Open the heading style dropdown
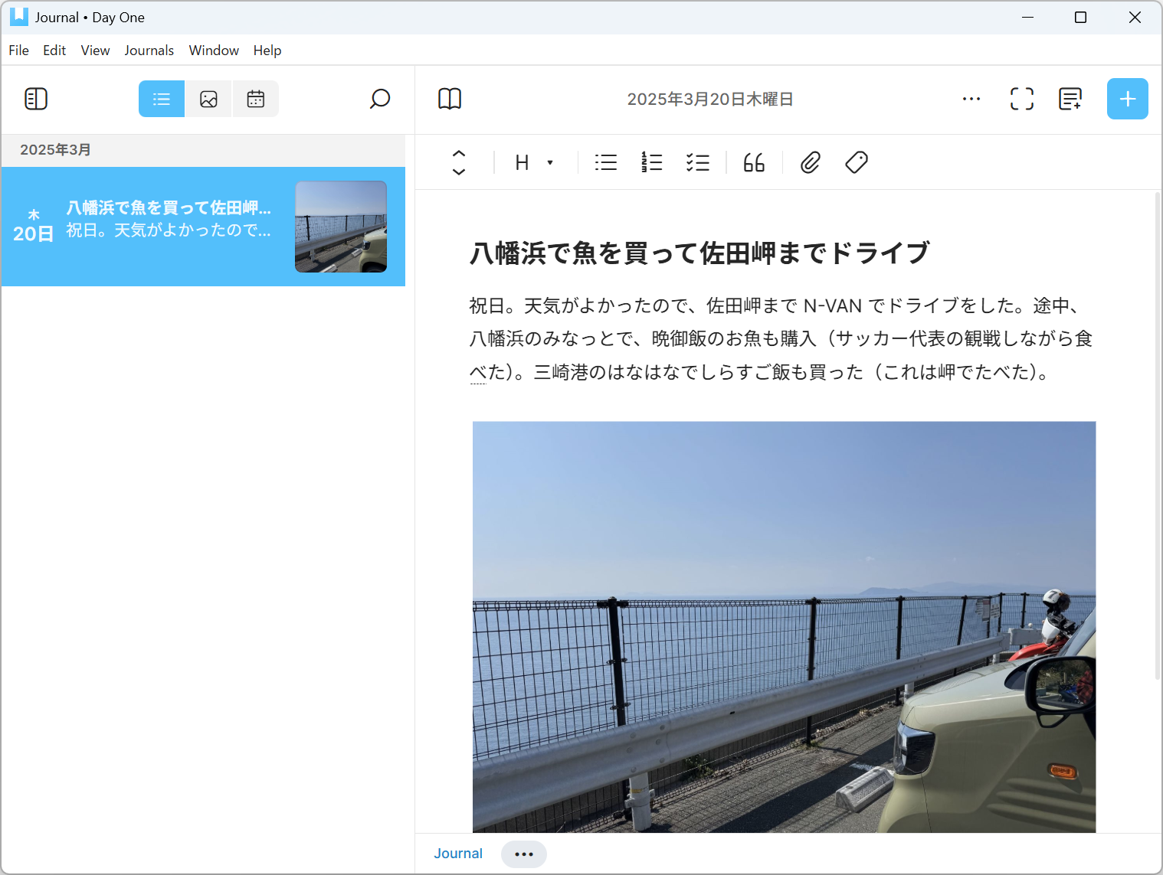The image size is (1163, 875). coord(532,162)
